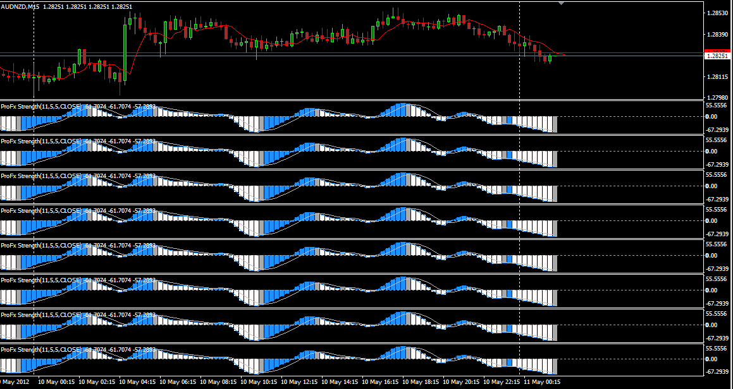733x389 pixels.
Task: Click the 10 May 06:15 time label
Action: point(178,381)
